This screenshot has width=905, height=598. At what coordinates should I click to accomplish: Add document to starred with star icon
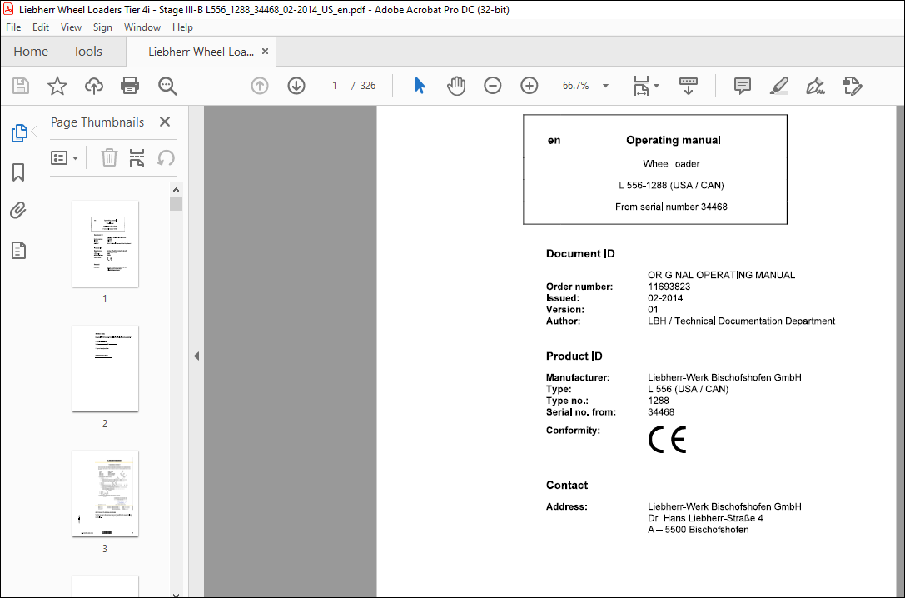[x=57, y=86]
